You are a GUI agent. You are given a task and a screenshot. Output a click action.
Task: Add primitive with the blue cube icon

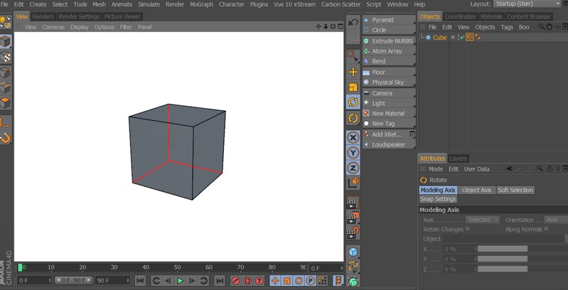(353, 252)
